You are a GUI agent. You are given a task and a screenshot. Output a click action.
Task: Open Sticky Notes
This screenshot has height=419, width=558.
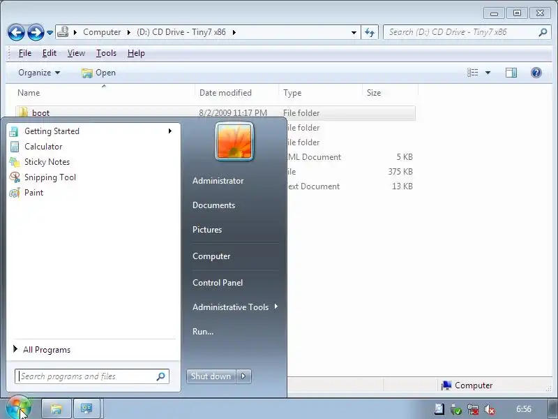click(x=93, y=162)
